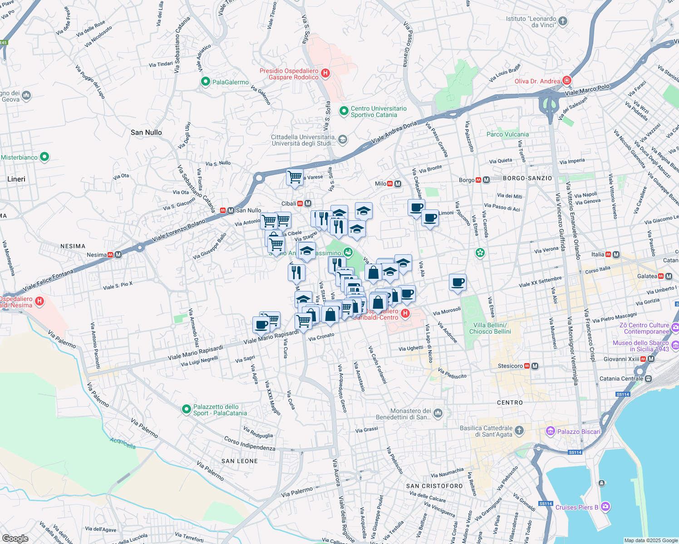Open the Palazzetto dello Sport - PalaCatania label
679x544 pixels.
point(220,410)
